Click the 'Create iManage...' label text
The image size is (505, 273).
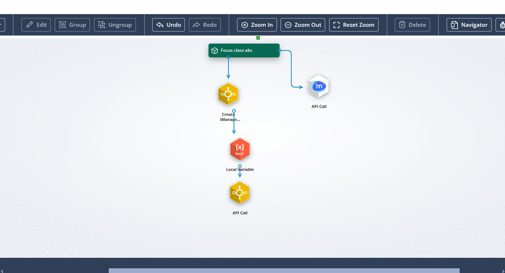230,117
